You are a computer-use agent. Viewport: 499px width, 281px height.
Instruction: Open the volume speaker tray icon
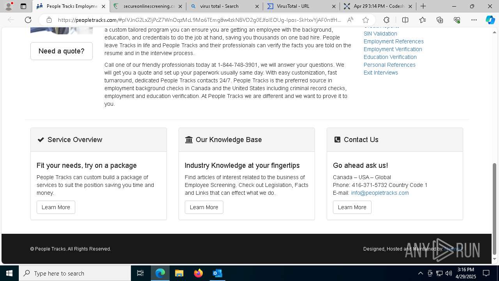[x=449, y=273]
